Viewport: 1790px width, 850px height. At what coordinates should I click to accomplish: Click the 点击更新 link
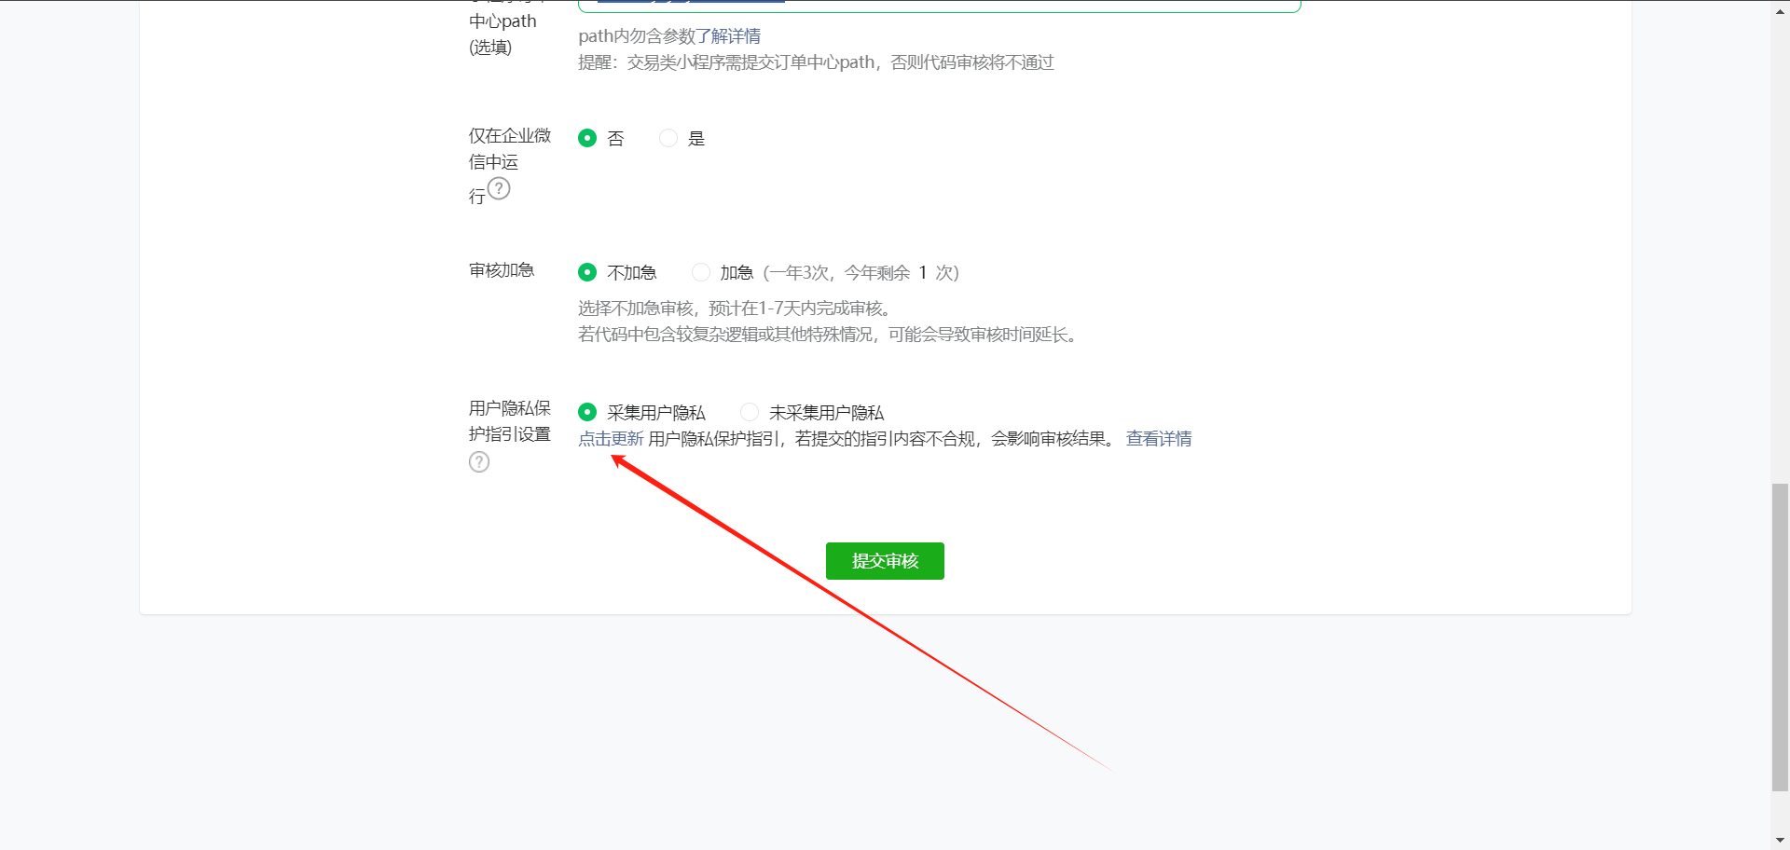[x=611, y=439]
